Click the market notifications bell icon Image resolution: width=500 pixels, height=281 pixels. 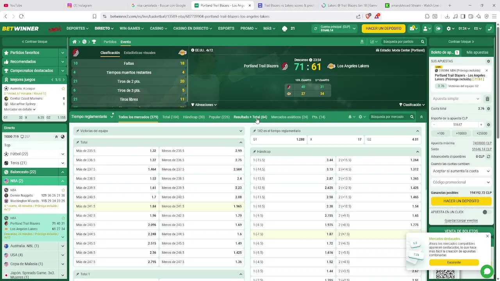pos(350,117)
